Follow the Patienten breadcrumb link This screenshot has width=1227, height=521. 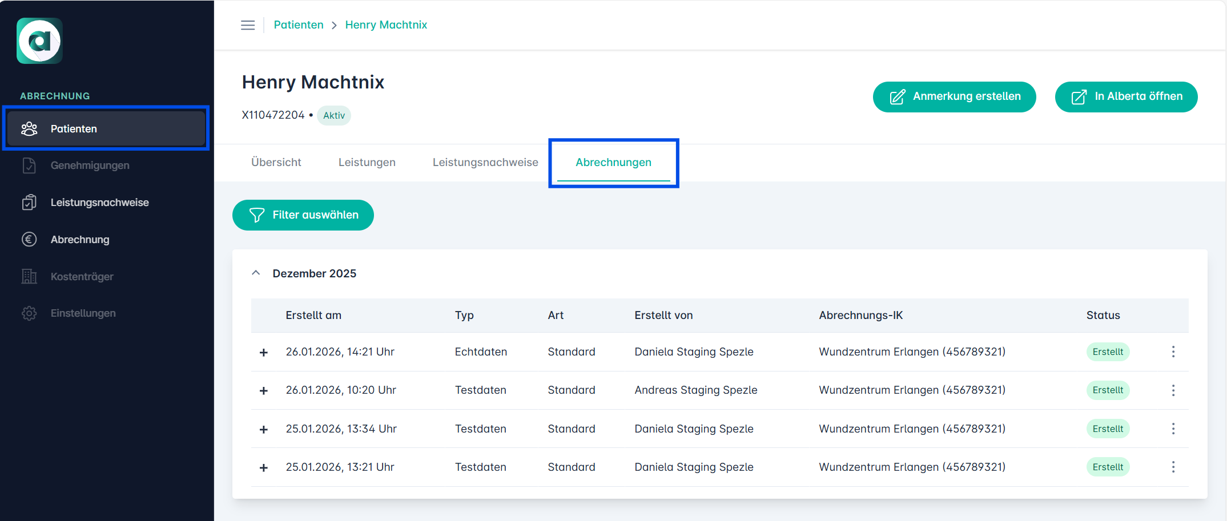pos(299,25)
